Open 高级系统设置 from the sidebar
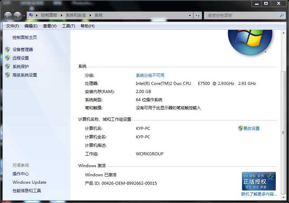 (x=25, y=75)
